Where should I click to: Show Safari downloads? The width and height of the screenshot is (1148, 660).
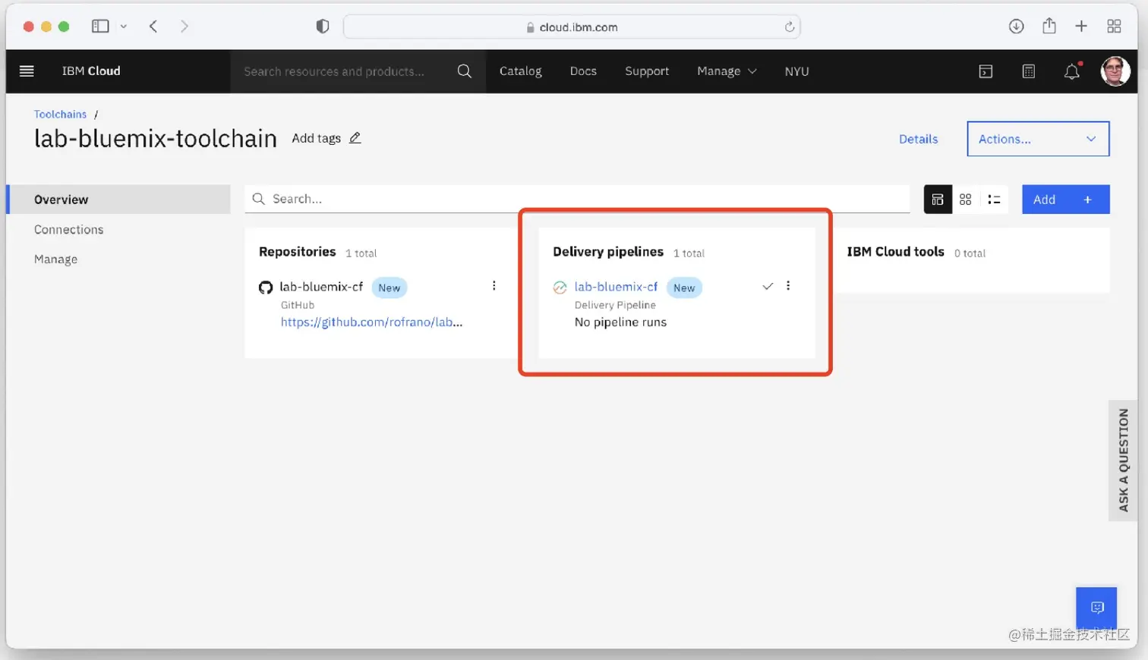pos(1017,27)
